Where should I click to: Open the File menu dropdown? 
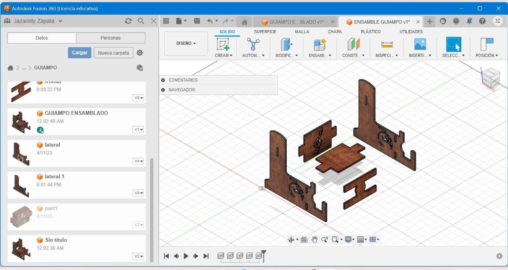pos(181,21)
